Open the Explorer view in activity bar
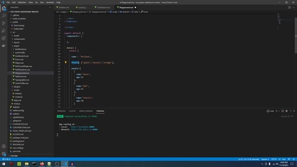Image resolution: width=297 pixels, height=167 pixels. coord(4,8)
